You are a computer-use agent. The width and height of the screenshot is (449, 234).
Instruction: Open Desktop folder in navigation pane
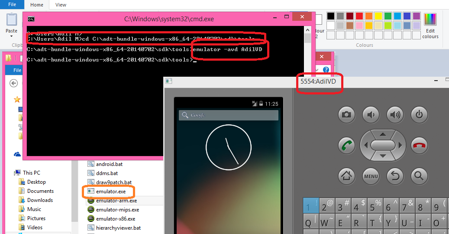click(x=36, y=182)
